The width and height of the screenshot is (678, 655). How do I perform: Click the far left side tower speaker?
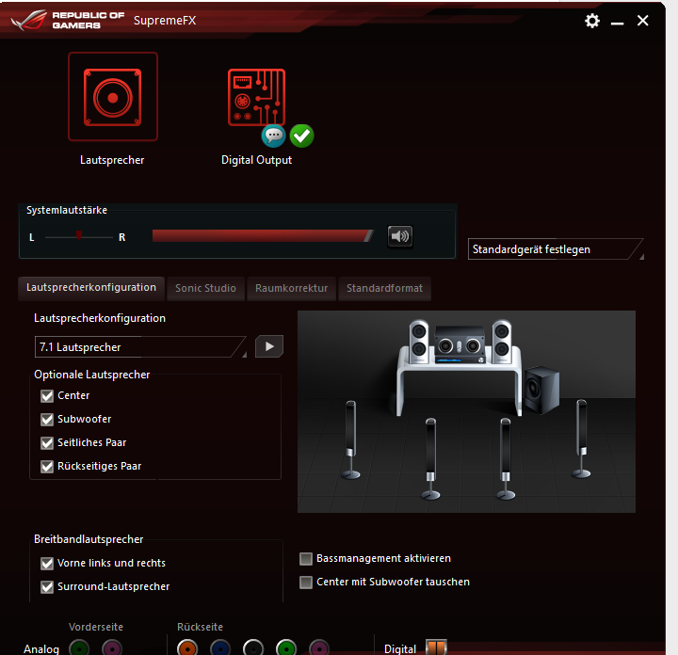350,439
